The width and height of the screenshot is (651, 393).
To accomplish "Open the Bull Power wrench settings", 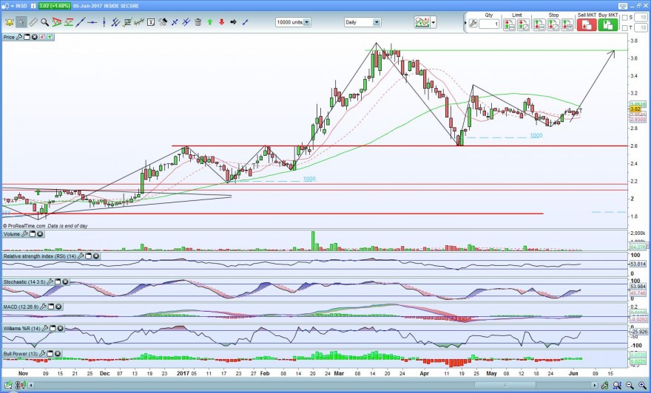I will click(43, 354).
